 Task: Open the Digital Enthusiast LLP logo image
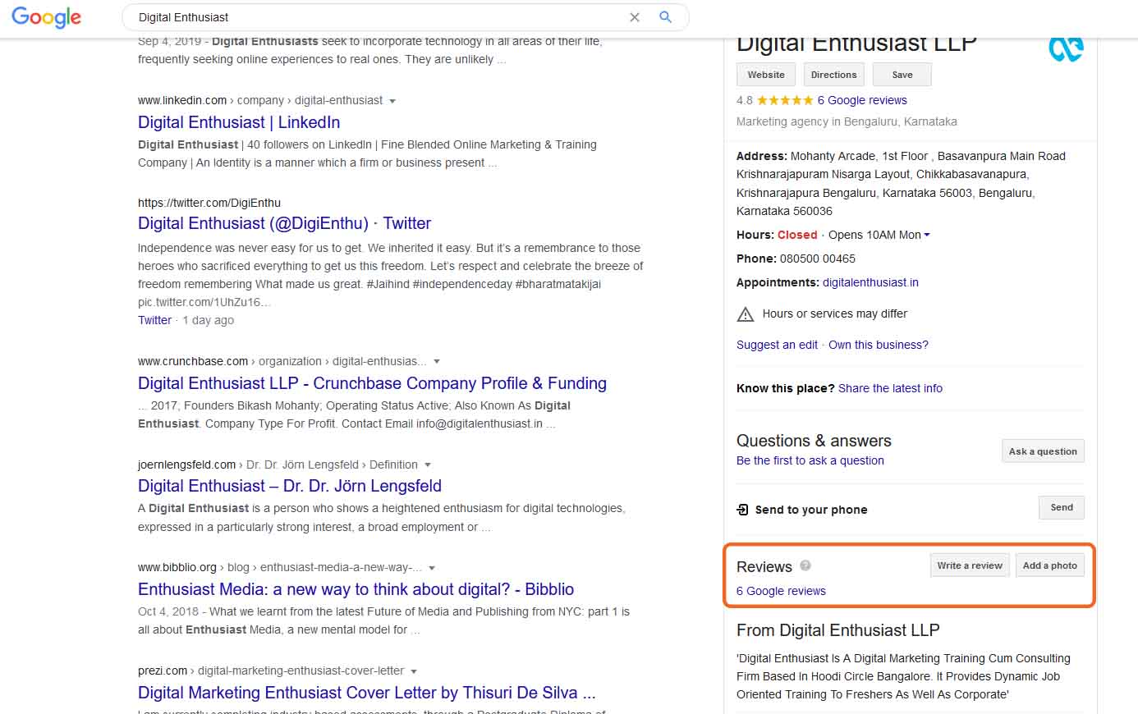click(1066, 48)
